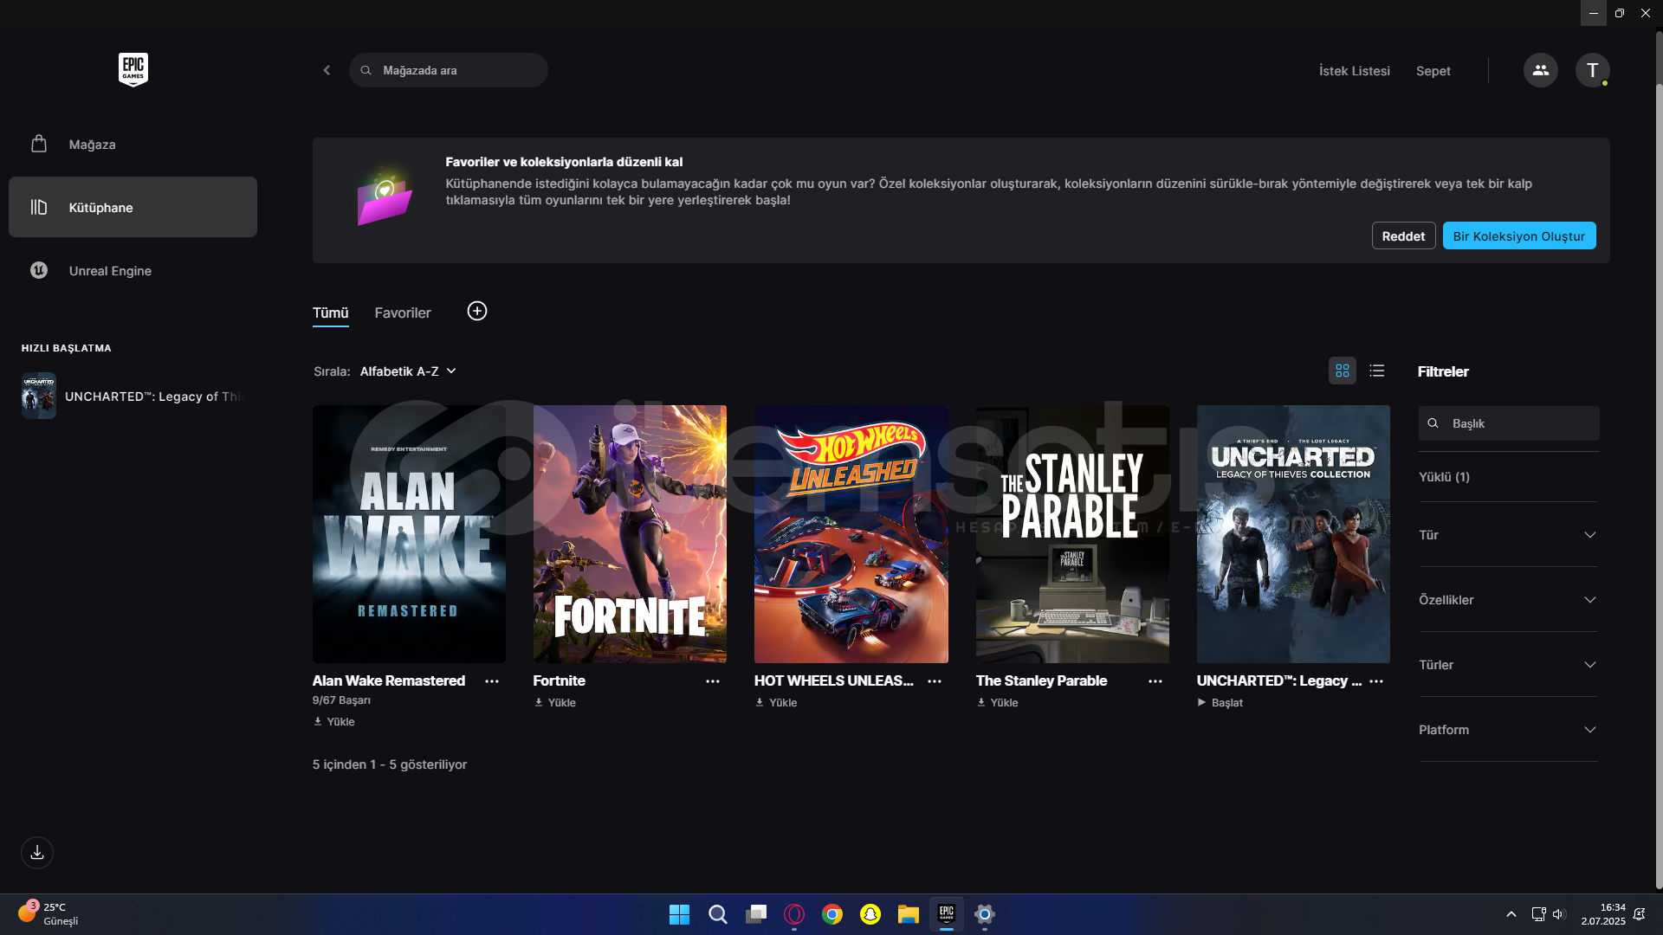Screen dimensions: 1663x935
Task: Click Yükle under HOT WHEELS UNLEASHED
Action: [776, 702]
